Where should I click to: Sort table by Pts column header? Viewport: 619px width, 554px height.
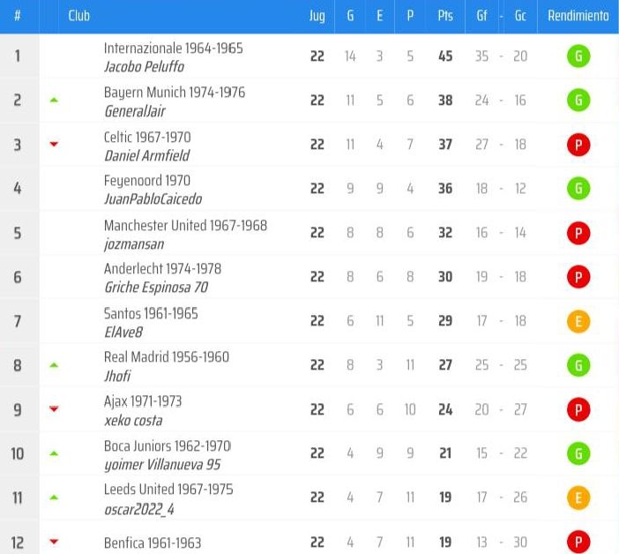click(445, 16)
